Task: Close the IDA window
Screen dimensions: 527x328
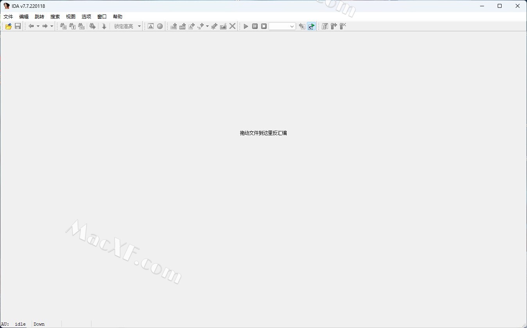Action: point(518,6)
